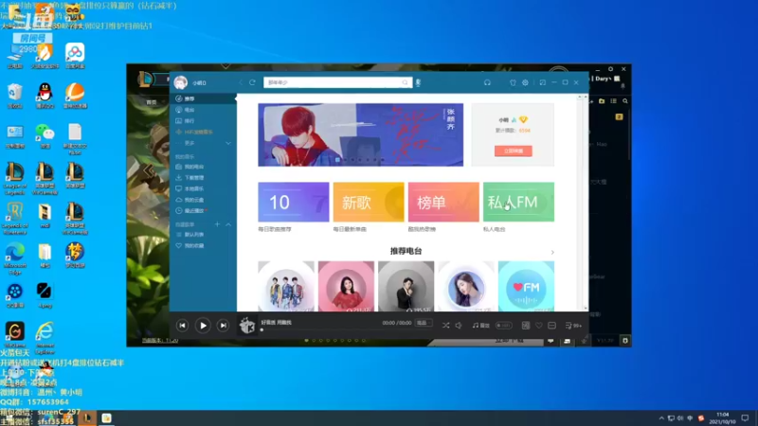Click search icon in League client window
Screen dimensions: 758x426
click(x=625, y=101)
